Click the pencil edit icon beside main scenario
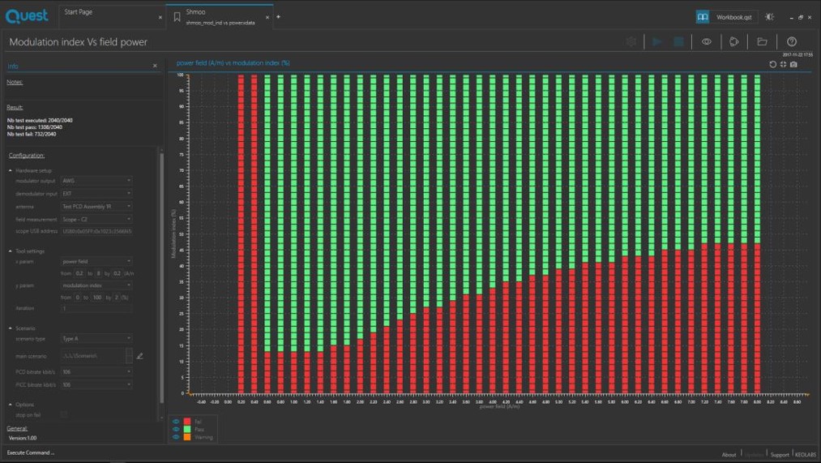Viewport: 821px width, 463px height. point(139,356)
